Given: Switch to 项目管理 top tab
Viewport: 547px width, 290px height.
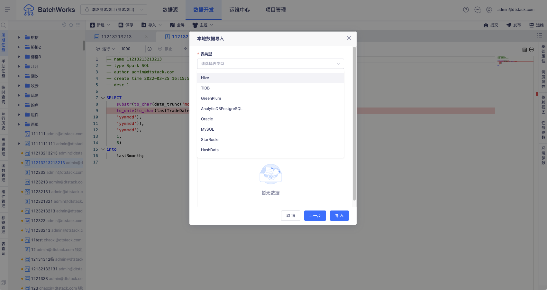Looking at the screenshot, I should click(276, 10).
